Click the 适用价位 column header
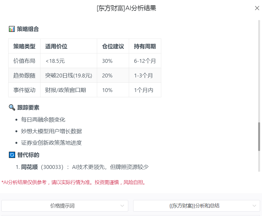 [69, 46]
